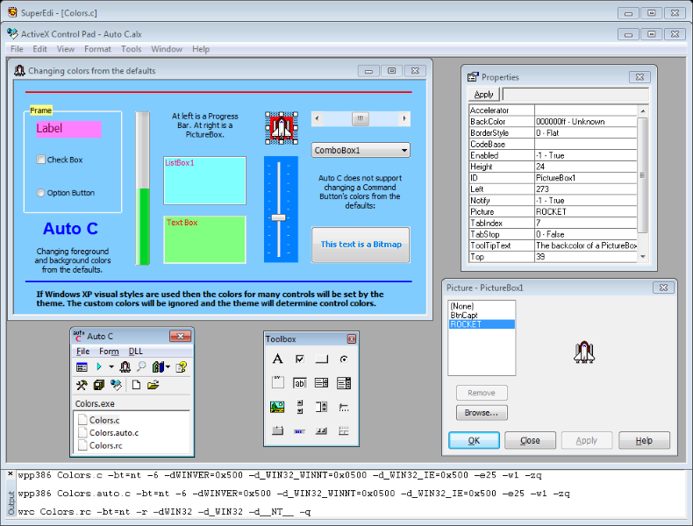The width and height of the screenshot is (693, 526).
Task: Click the vertical slider thumb on the form
Action: (x=279, y=217)
